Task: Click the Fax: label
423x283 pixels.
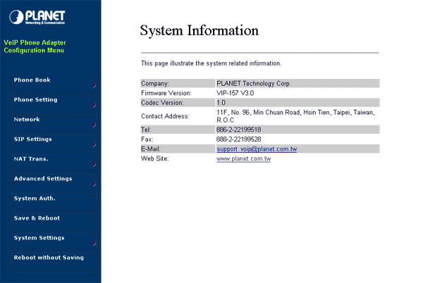Action: pyautogui.click(x=147, y=139)
